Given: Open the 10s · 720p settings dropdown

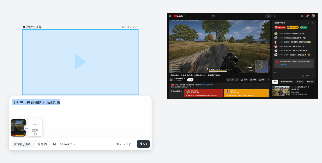Looking at the screenshot, I should pyautogui.click(x=125, y=144).
